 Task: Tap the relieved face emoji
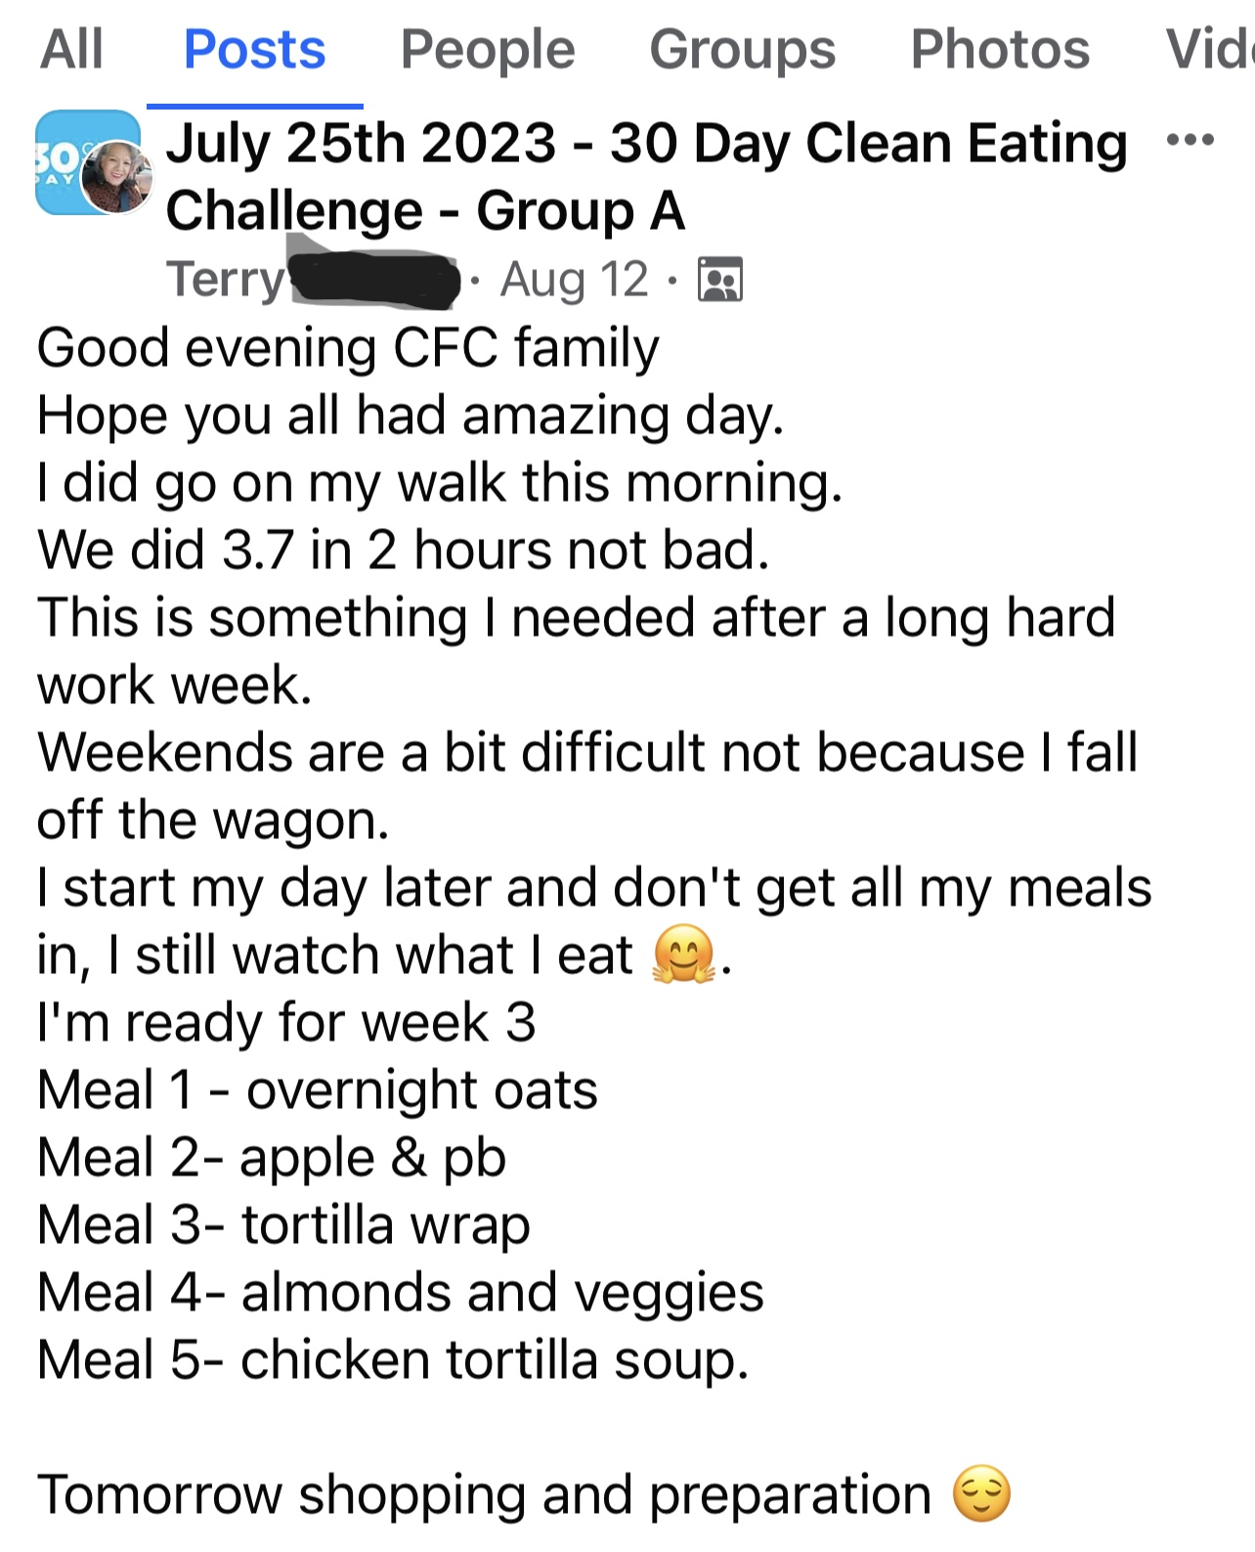980,1493
